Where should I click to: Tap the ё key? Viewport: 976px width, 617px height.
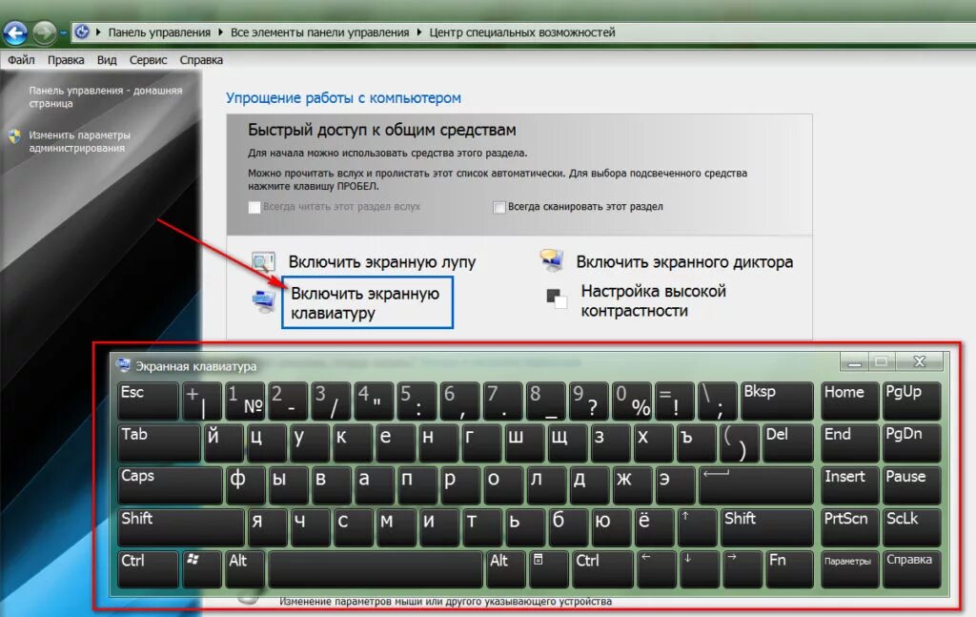click(654, 526)
